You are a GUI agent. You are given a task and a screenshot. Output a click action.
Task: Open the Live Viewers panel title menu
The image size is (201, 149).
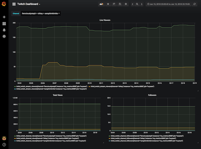105,20
